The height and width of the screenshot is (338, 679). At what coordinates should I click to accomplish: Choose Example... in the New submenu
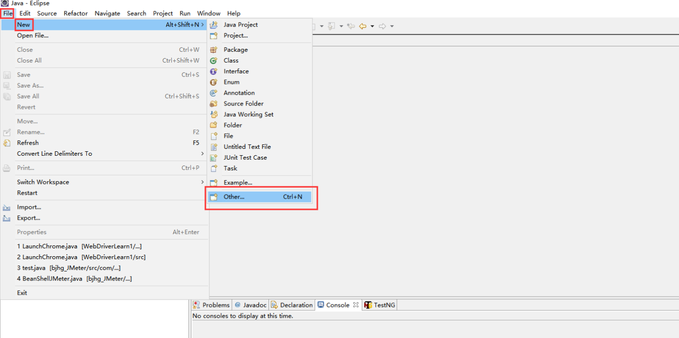pos(260,183)
